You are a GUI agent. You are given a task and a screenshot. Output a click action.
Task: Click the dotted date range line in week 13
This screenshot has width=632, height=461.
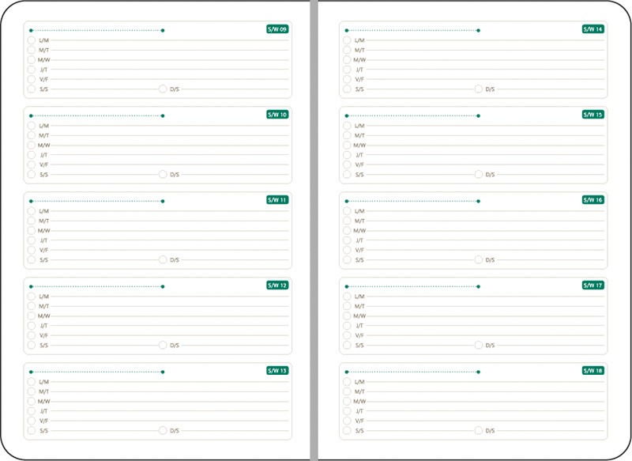96,372
